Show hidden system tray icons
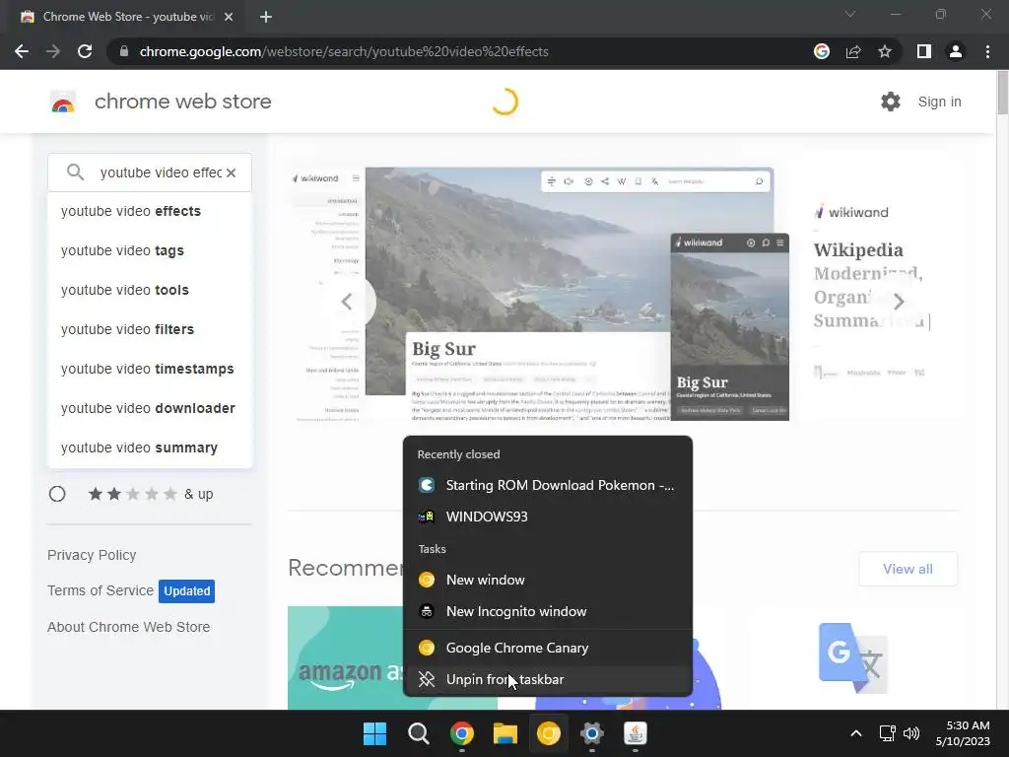 pos(856,733)
